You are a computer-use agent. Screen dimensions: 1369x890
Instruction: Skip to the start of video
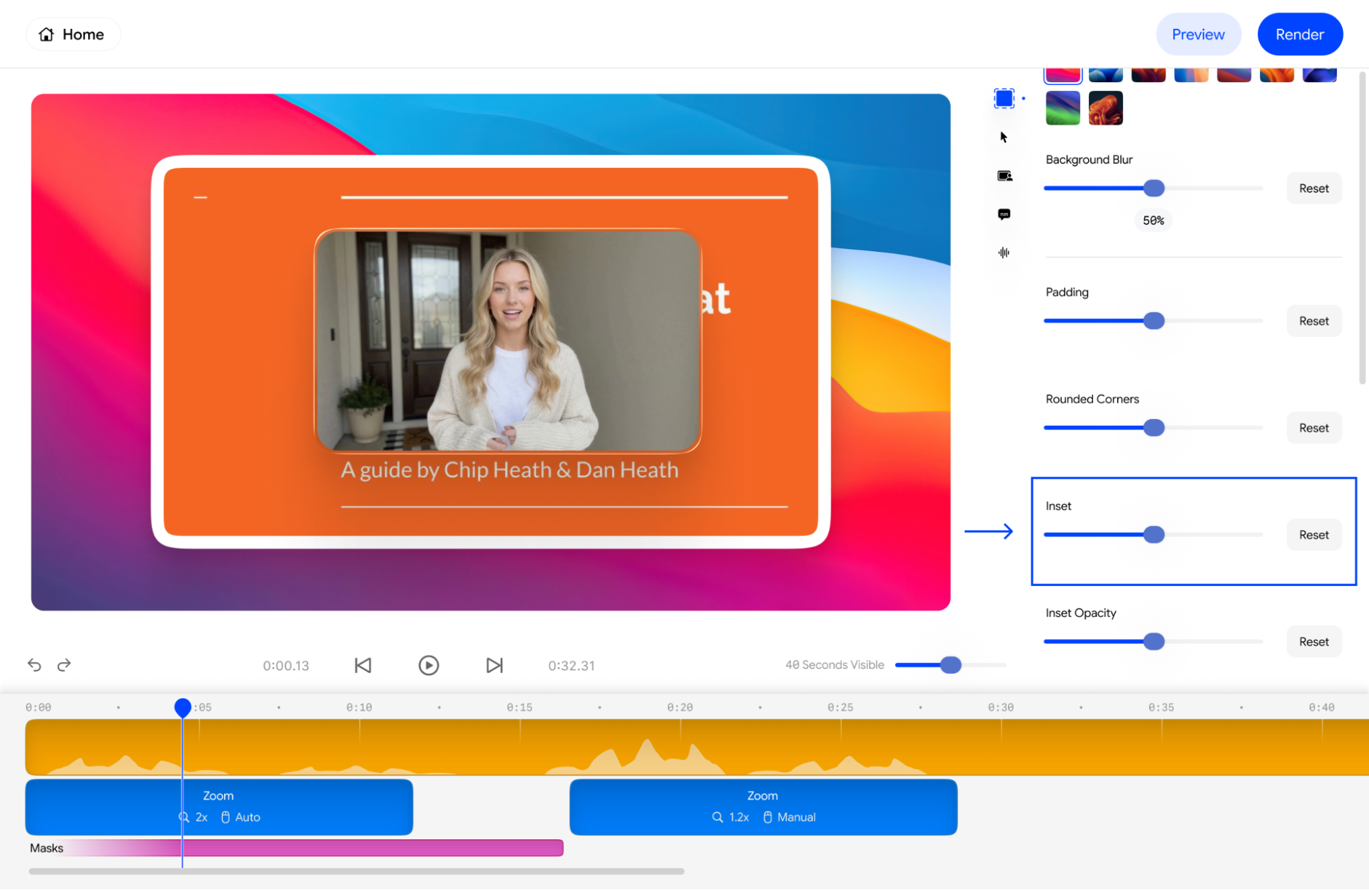point(363,665)
